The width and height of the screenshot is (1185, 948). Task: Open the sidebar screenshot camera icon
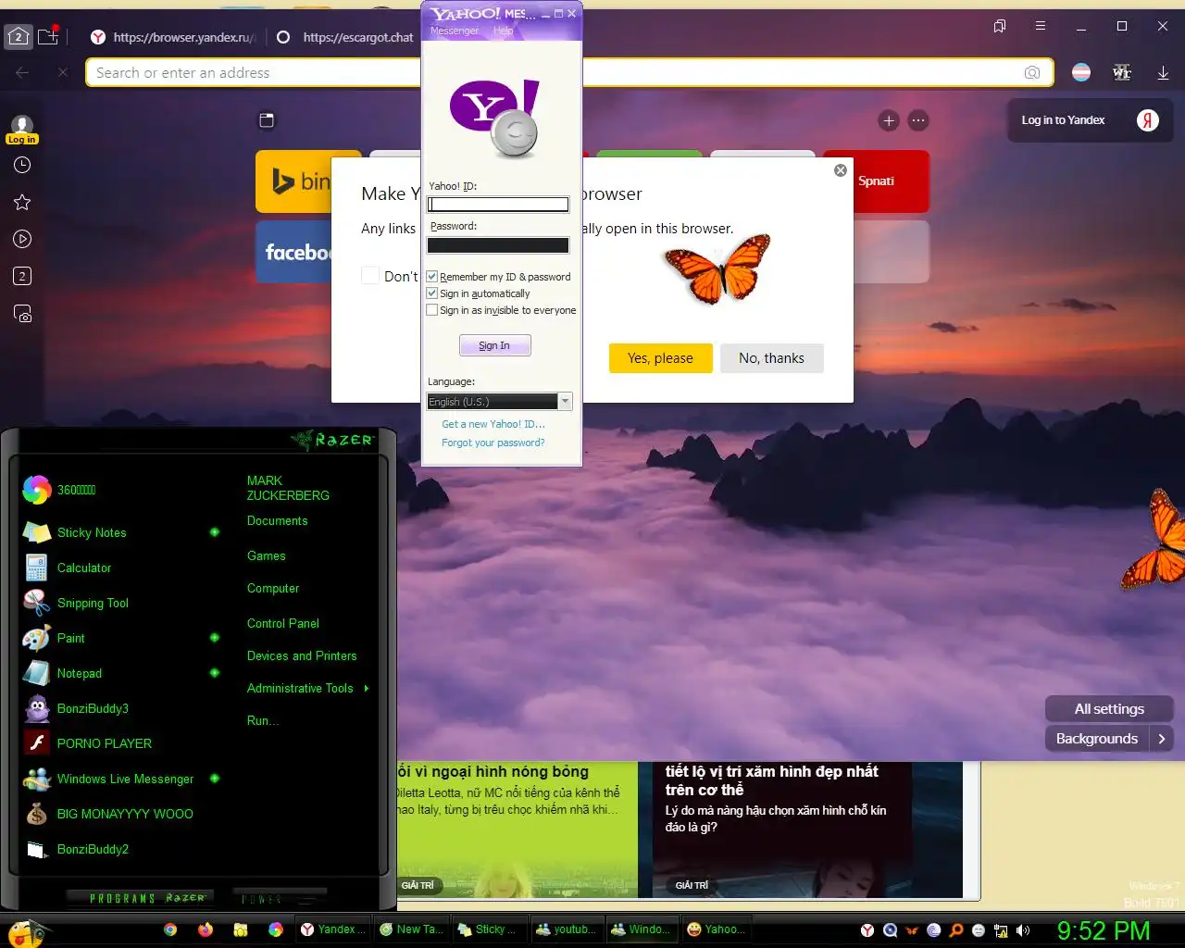tap(23, 314)
